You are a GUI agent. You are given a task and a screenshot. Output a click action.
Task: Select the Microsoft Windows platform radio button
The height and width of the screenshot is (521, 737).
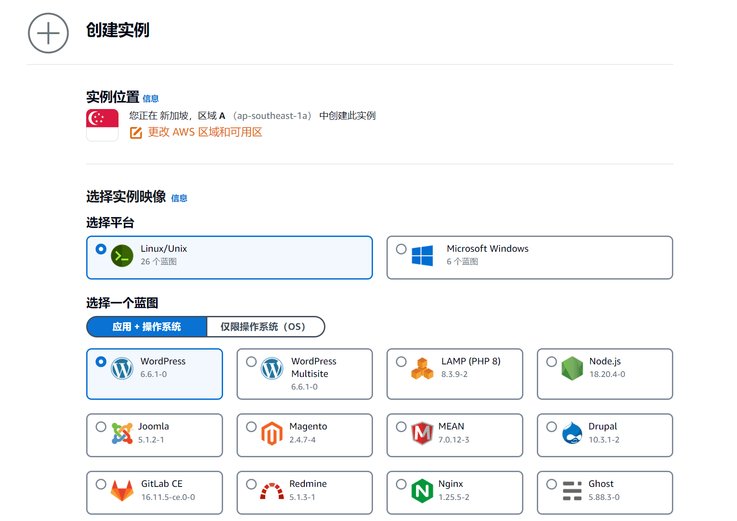coord(401,249)
